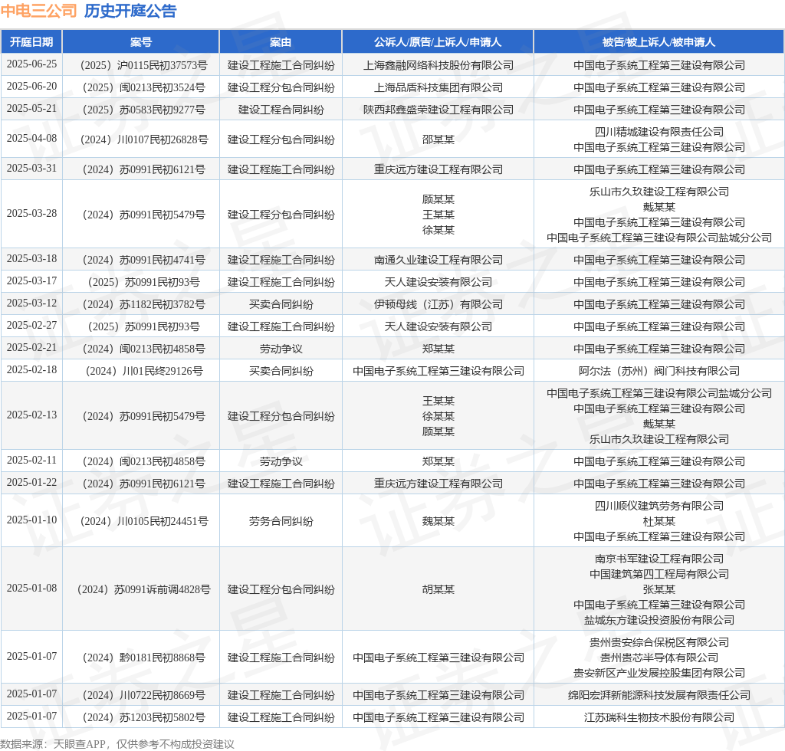Screen dimensions: 785x751
Task: Click plaintiff 伊顿母线（江苏）有限公司
Action: (438, 305)
